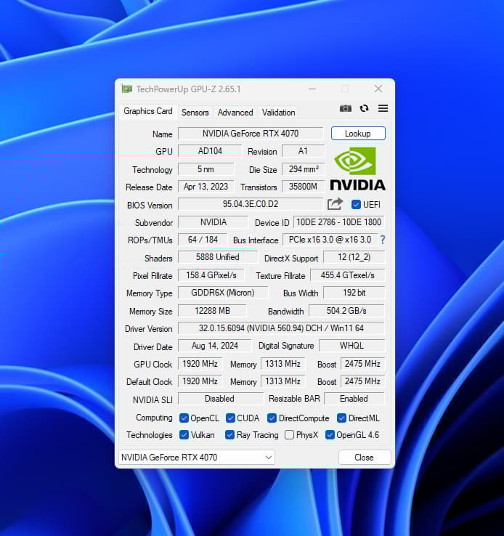Click the Device ID value 10DE 2786
This screenshot has height=536, width=504.
pyautogui.click(x=338, y=222)
